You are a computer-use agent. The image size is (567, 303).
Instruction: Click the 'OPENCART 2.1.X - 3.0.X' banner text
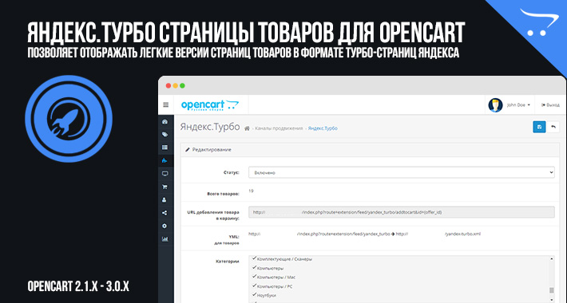tap(78, 287)
